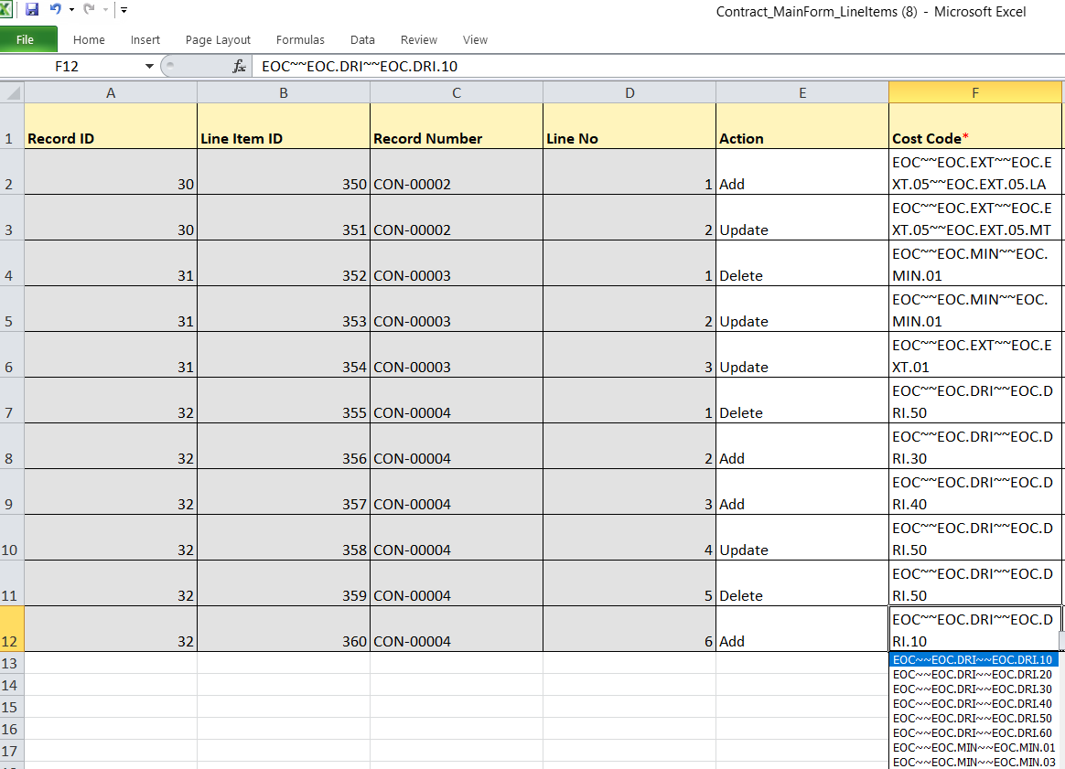Pick EOC~~EOC.DRI~~EOC.DRI.60 option
The height and width of the screenshot is (769, 1065).
click(970, 732)
